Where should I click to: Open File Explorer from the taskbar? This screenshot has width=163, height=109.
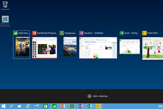click(37, 106)
